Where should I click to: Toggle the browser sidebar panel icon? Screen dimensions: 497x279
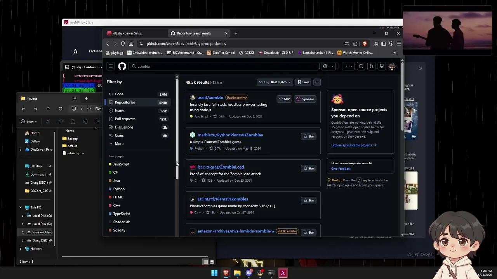coord(384,44)
